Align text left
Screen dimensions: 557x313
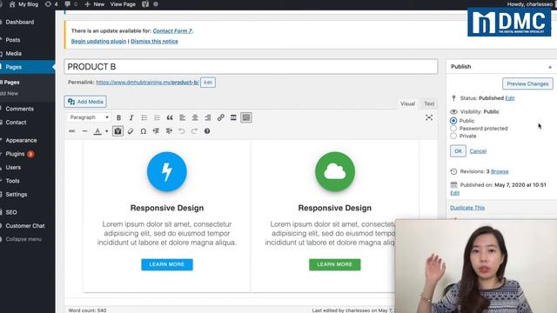[182, 117]
